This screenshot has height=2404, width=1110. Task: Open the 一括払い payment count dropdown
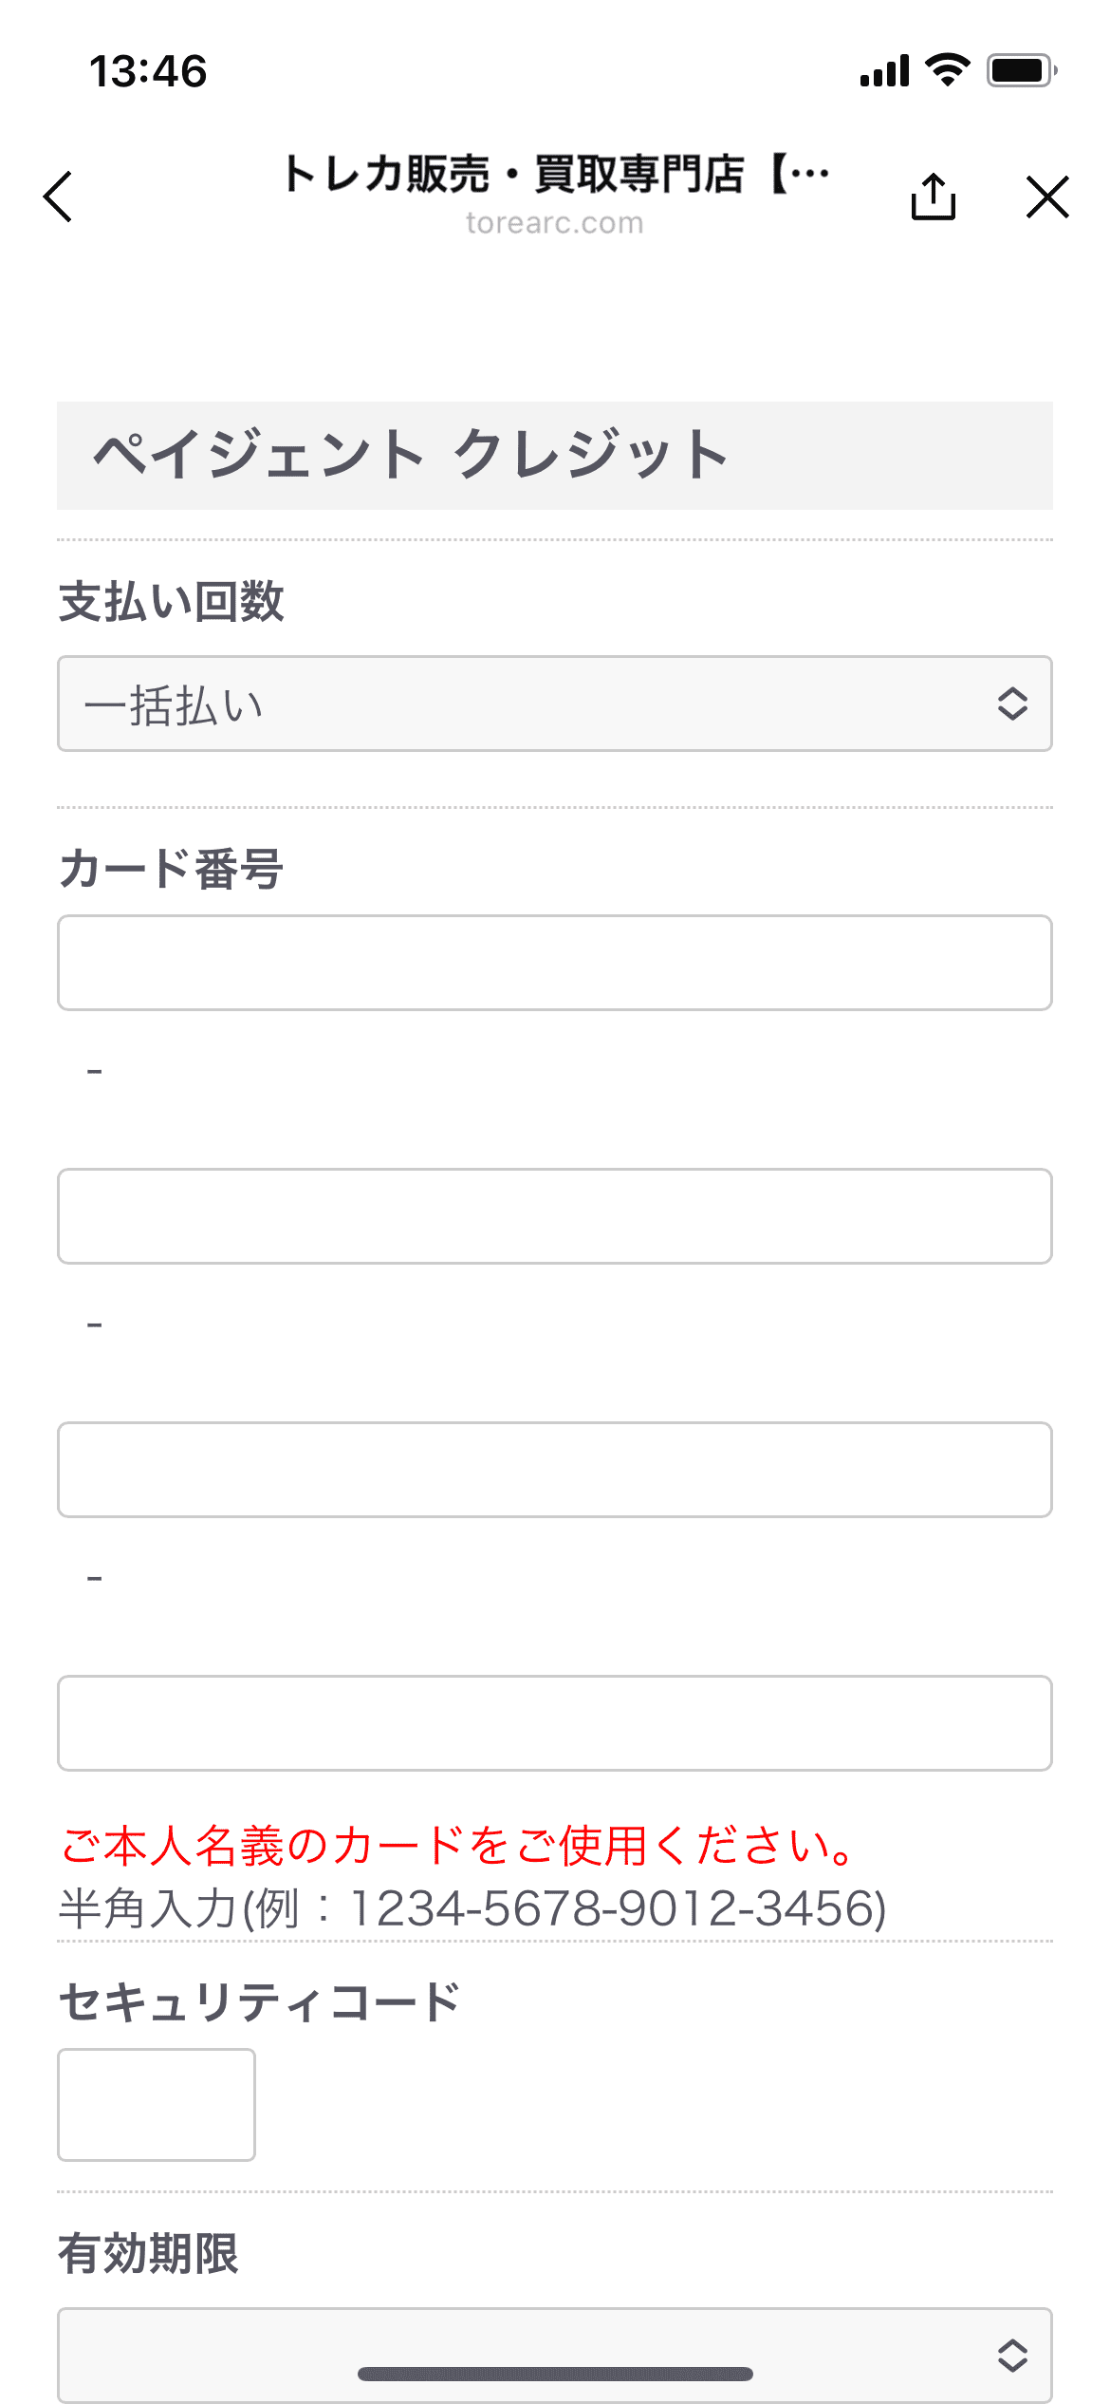(555, 704)
